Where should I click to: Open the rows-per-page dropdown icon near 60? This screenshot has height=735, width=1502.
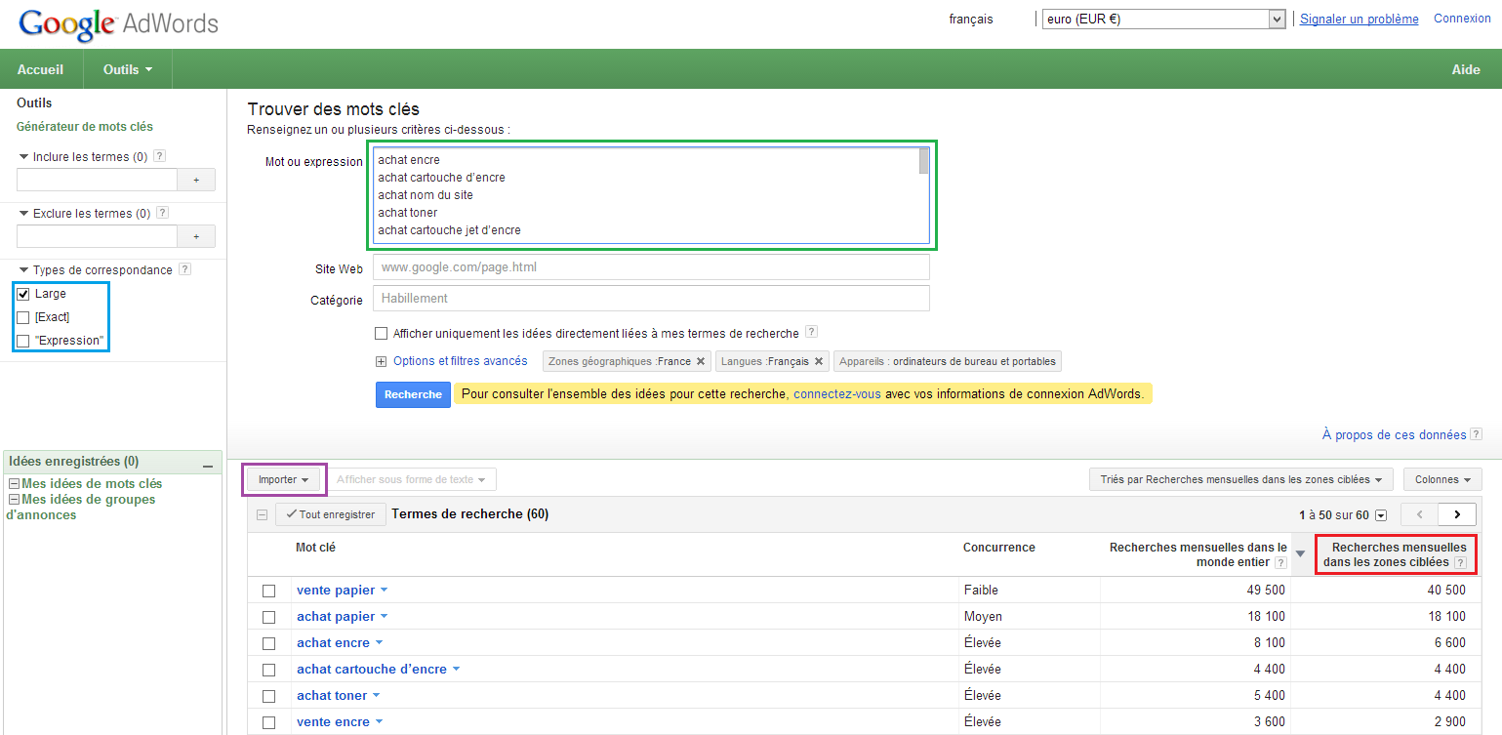click(1380, 515)
